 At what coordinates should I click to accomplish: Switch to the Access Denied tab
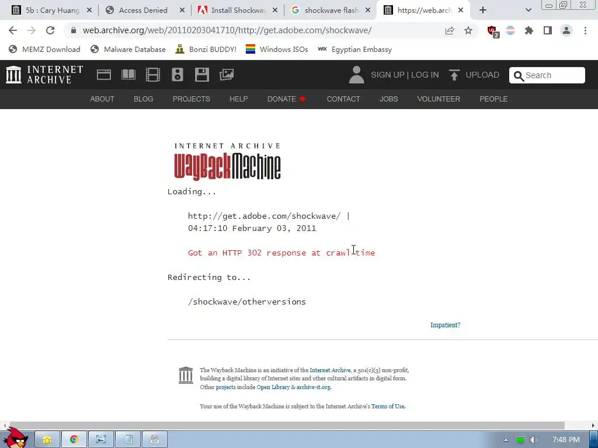tap(144, 10)
